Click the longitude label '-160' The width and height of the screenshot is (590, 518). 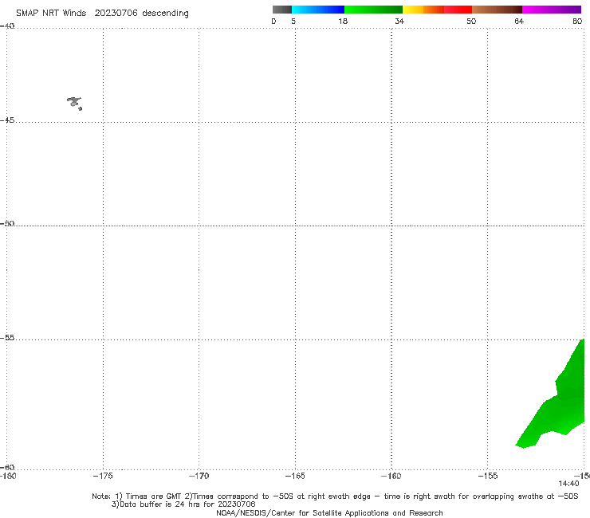pos(391,477)
